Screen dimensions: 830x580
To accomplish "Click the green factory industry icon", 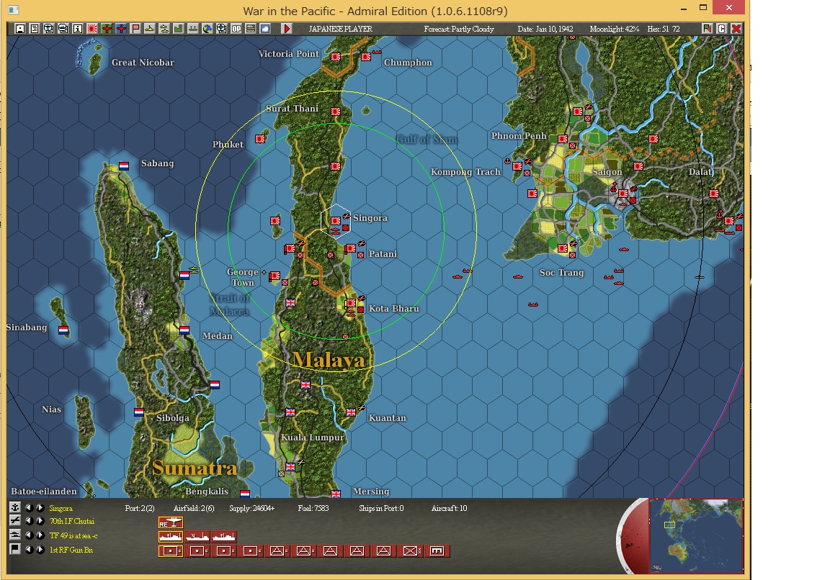I will (179, 29).
